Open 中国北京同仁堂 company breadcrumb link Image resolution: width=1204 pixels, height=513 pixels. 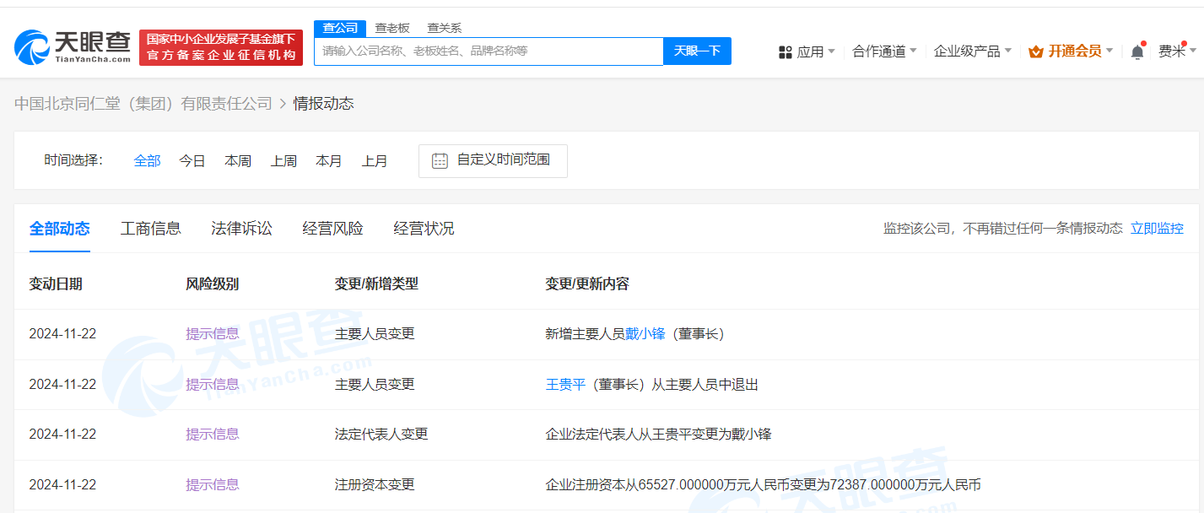point(143,104)
